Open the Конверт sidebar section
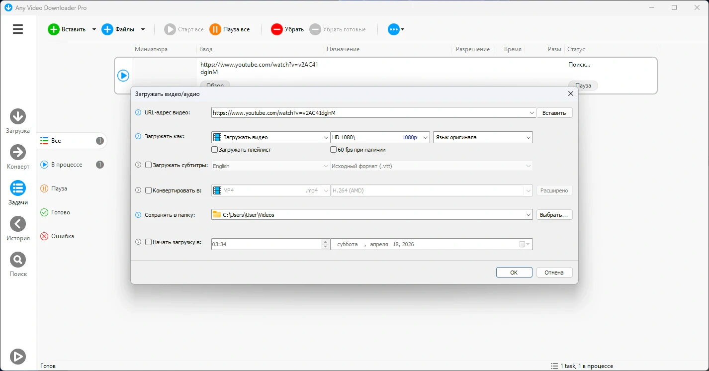709x371 pixels. (18, 157)
